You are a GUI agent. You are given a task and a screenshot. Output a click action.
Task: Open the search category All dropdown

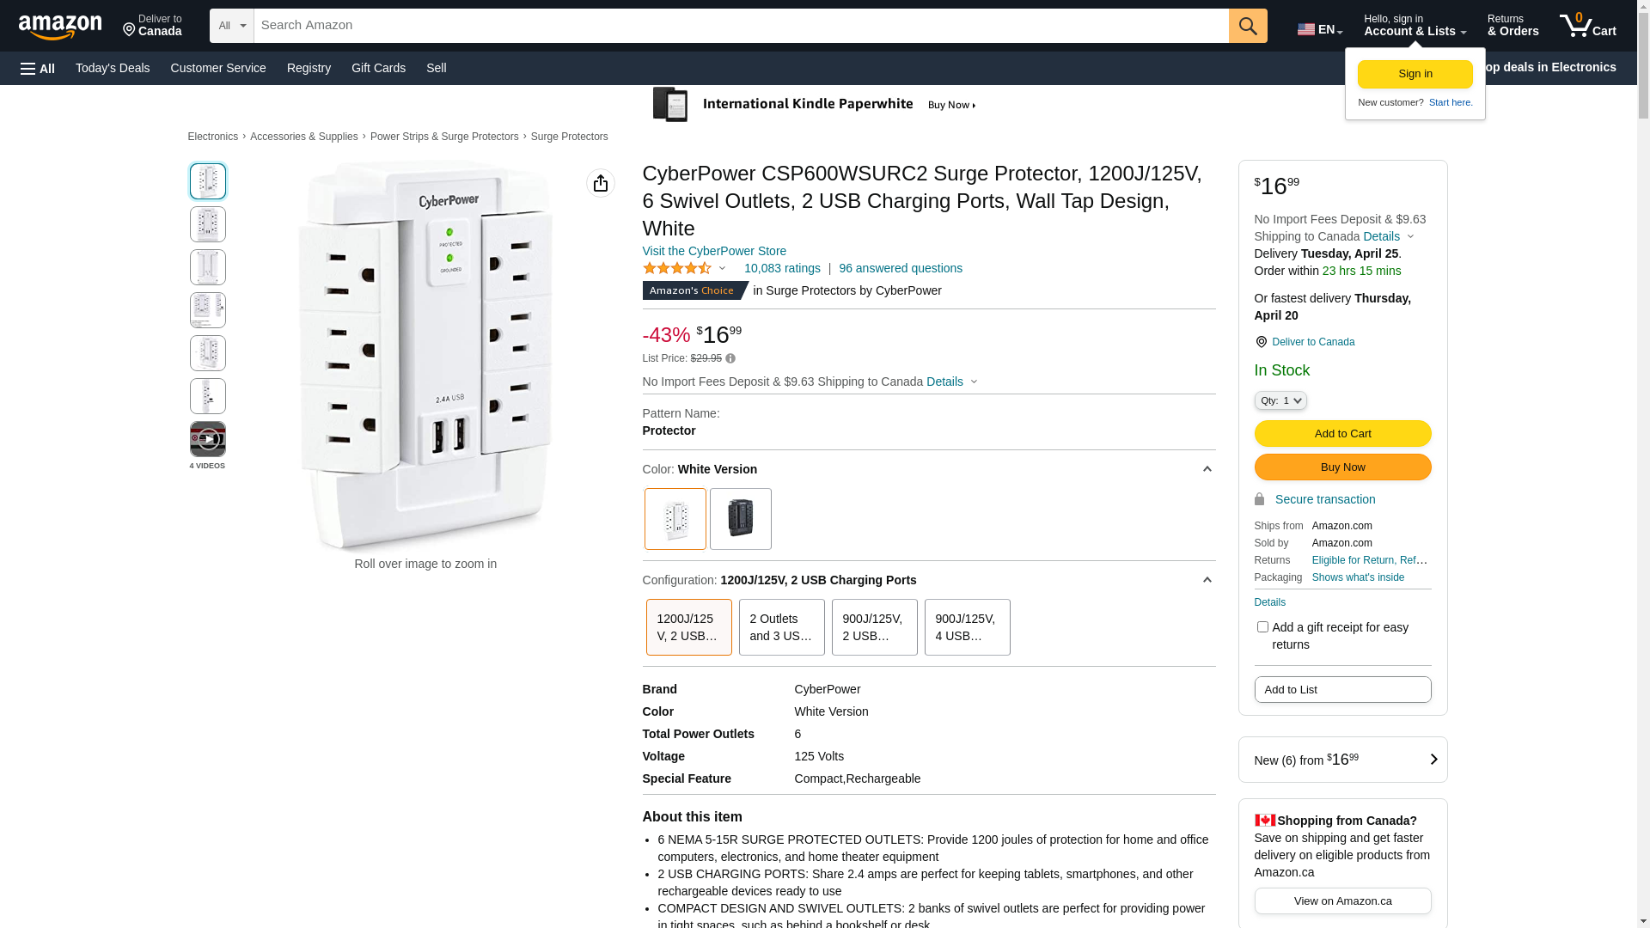tap(231, 26)
